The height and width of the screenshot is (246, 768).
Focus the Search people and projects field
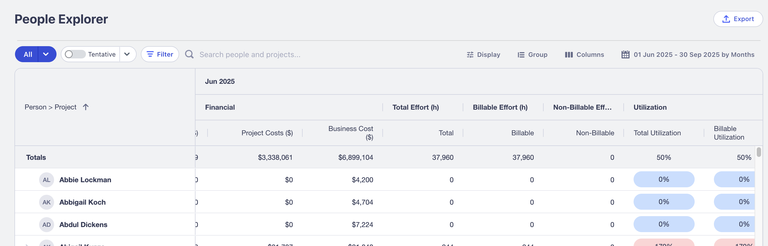250,55
